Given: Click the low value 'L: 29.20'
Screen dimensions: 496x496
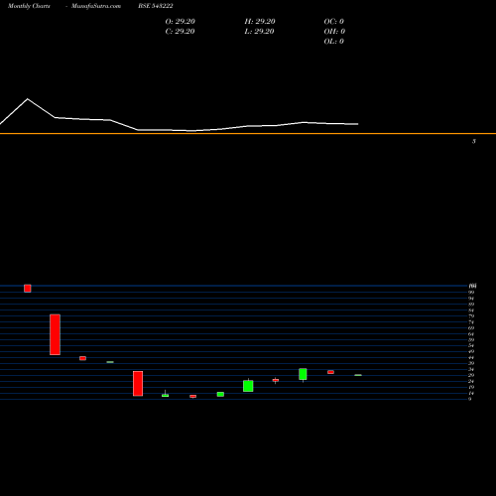Looking at the screenshot, I should point(259,32).
